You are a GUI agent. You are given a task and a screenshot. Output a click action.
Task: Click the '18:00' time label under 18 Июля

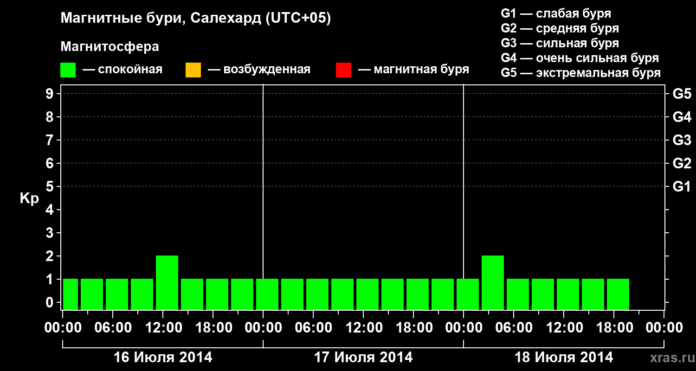pos(614,328)
